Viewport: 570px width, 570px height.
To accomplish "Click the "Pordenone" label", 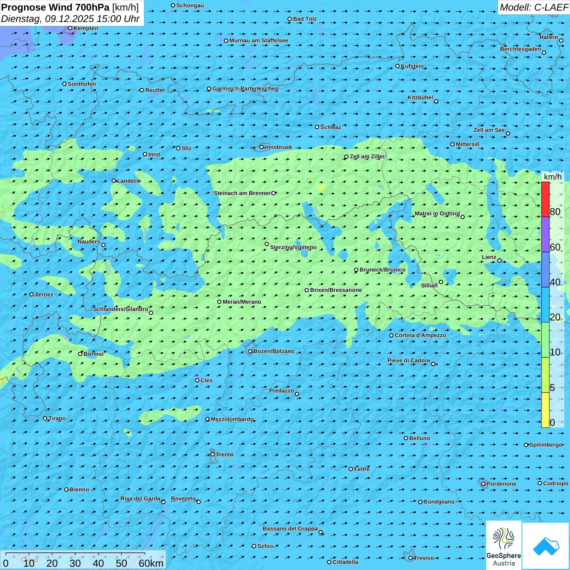I will click(x=502, y=484).
